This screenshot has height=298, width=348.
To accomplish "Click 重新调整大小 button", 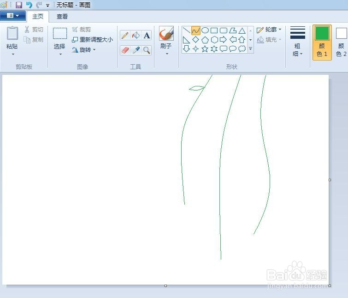I will 93,40.
